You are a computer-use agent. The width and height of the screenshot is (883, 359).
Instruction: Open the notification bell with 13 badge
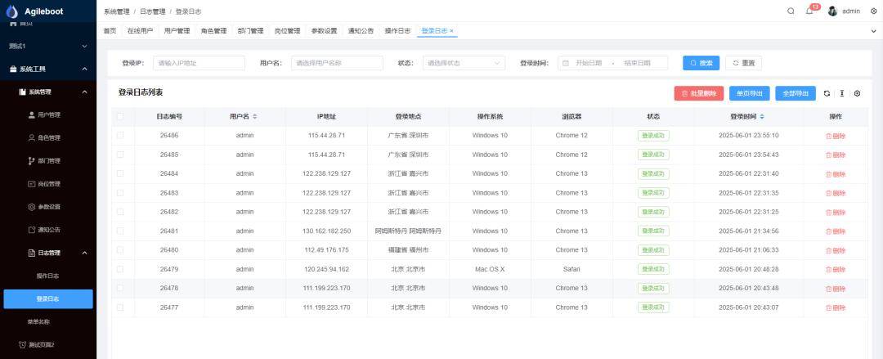[809, 11]
